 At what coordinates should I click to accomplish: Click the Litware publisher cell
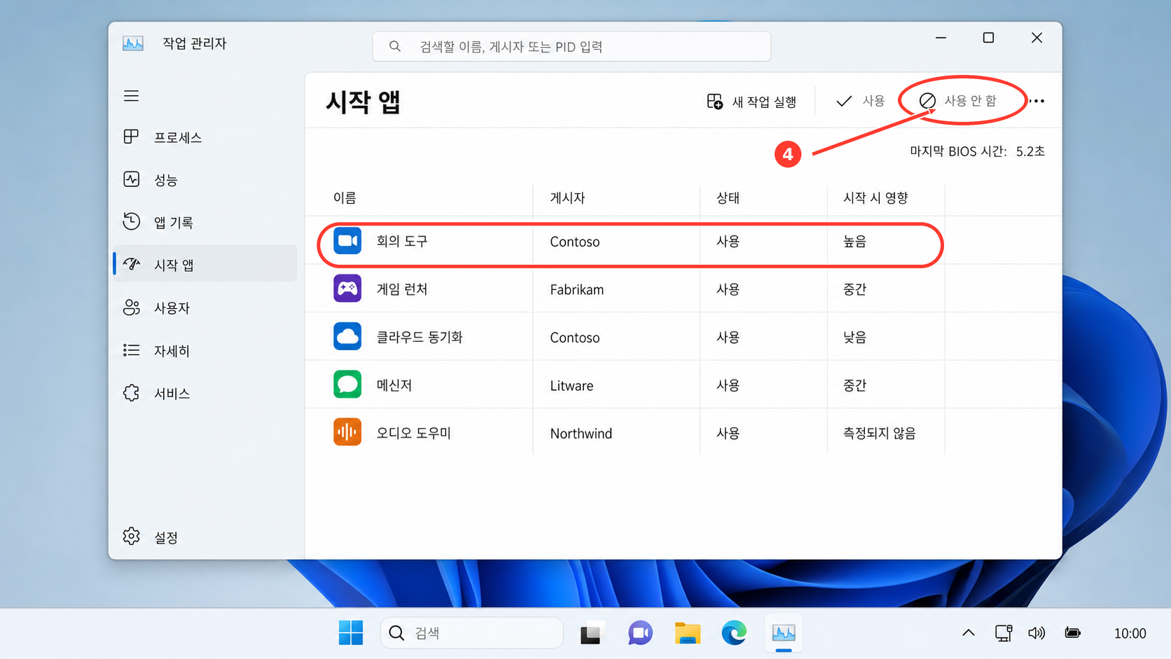[x=571, y=386]
